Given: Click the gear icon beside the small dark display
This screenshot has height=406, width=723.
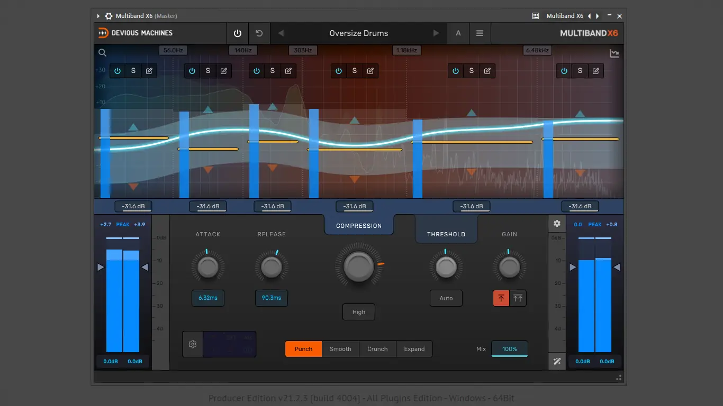Looking at the screenshot, I should click(x=193, y=344).
